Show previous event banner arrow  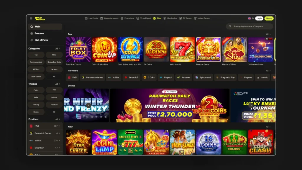click(88, 105)
